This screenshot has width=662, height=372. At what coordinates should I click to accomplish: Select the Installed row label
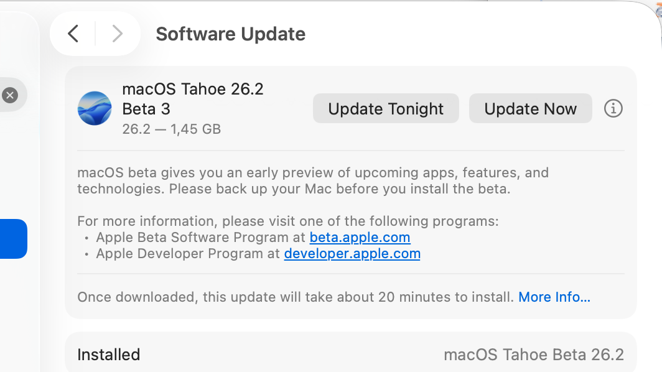coord(108,355)
